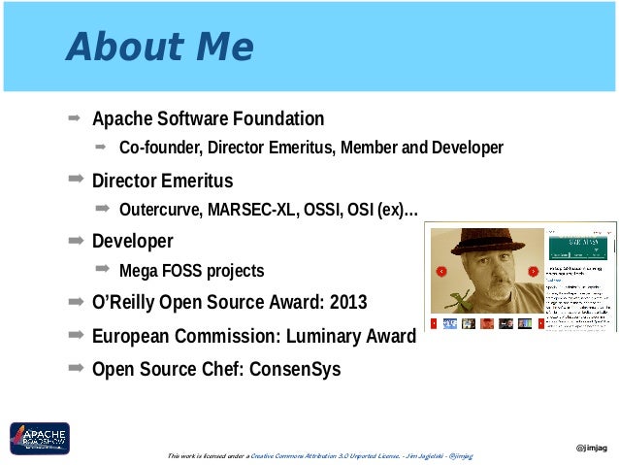Click the portrait photo of man in hat
The height and width of the screenshot is (465, 619).
coord(487,271)
